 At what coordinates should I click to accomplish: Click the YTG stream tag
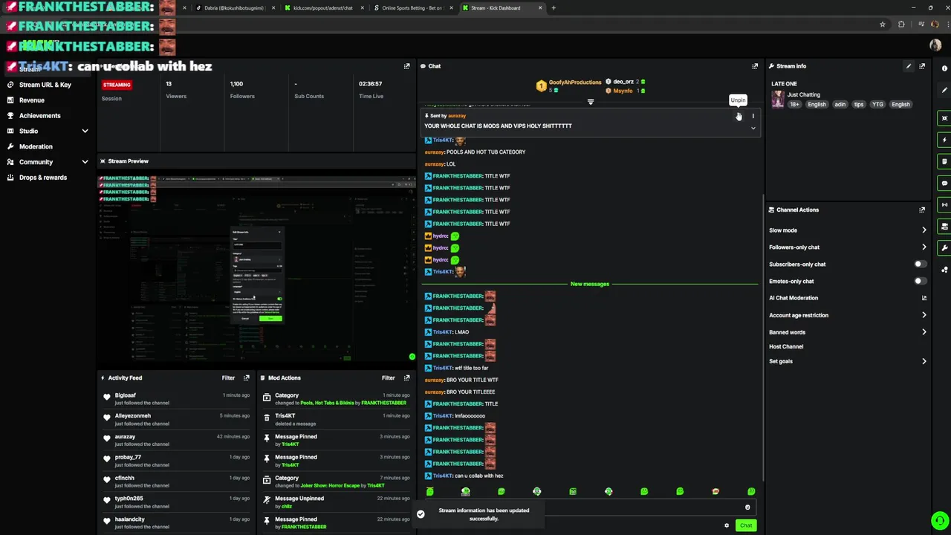coord(877,104)
